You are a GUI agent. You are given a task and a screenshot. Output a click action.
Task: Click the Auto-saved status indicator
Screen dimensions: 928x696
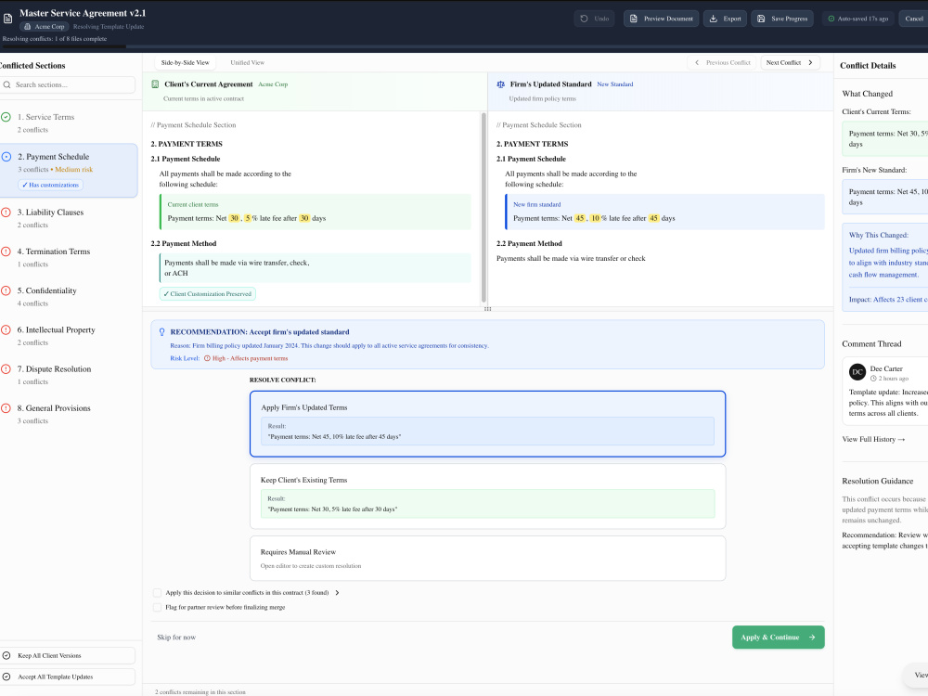click(x=857, y=19)
